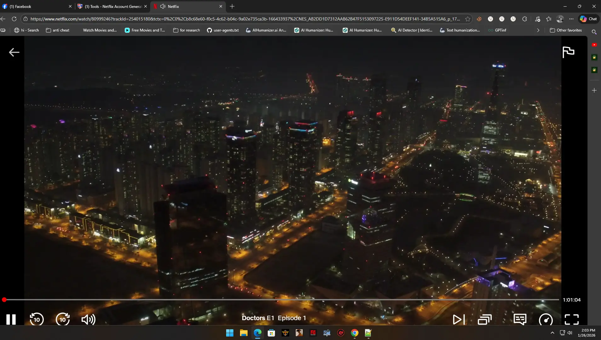601x340 pixels.
Task: Open taskbar volume settings
Action: coord(570,333)
